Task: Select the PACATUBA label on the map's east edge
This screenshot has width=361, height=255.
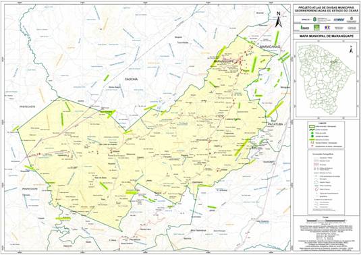Action: 275,124
